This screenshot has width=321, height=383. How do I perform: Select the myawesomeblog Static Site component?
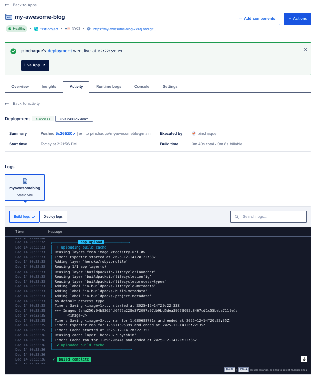(x=25, y=187)
